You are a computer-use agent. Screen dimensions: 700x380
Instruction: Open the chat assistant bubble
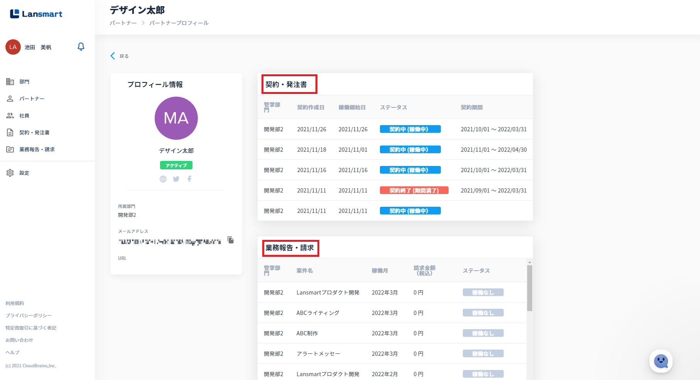[661, 361]
